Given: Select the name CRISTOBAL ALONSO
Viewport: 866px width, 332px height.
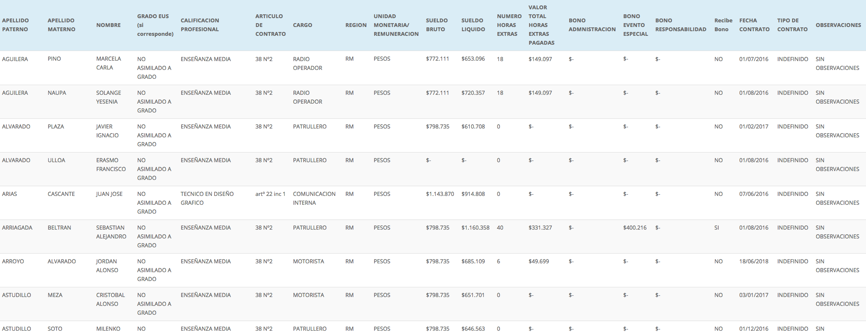Looking at the screenshot, I should [x=111, y=300].
